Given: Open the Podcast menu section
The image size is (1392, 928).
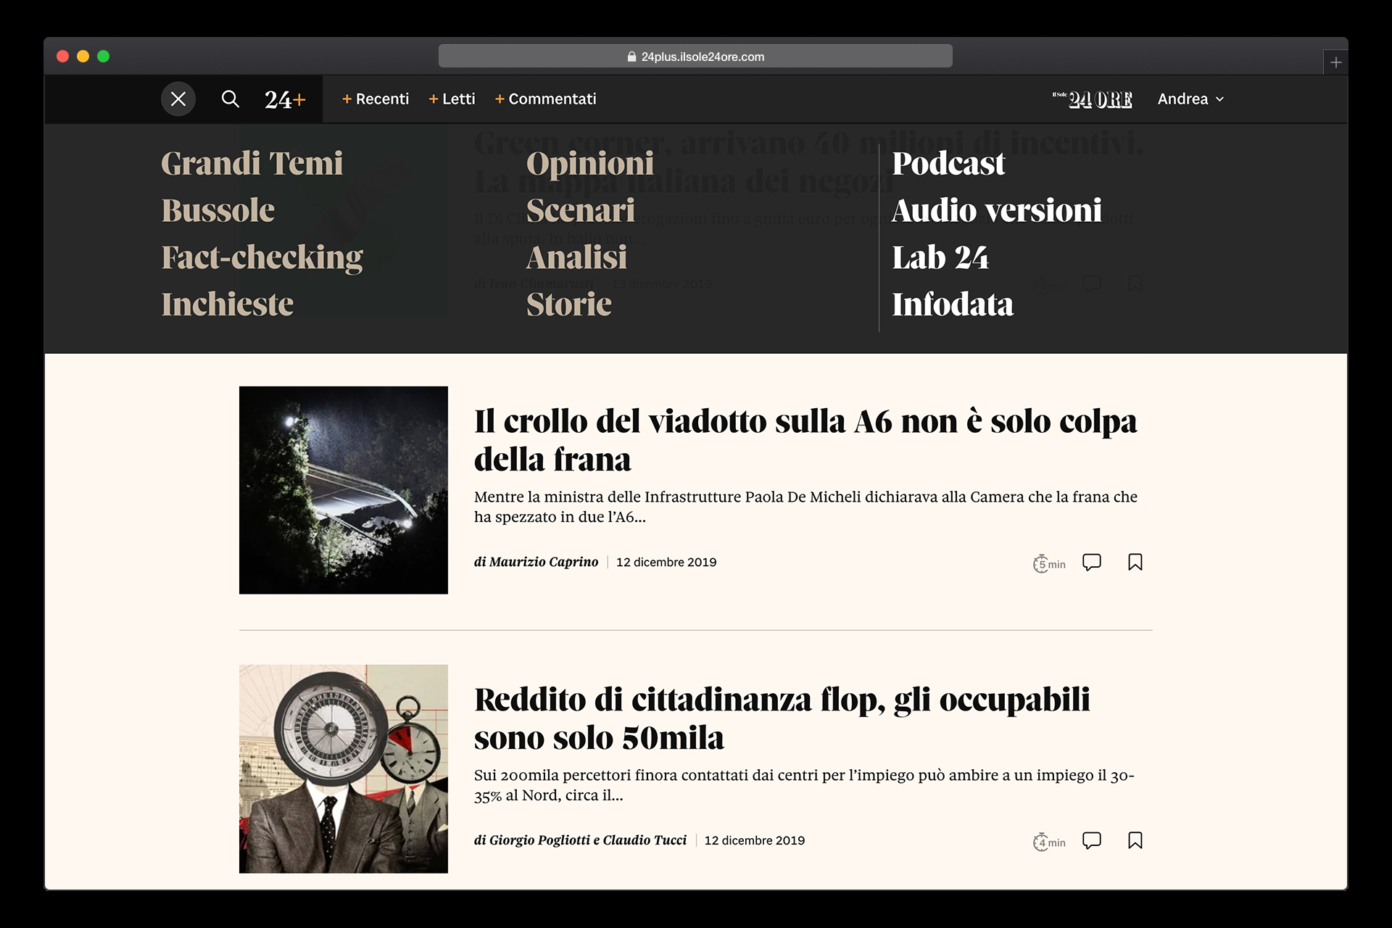Looking at the screenshot, I should coord(948,164).
